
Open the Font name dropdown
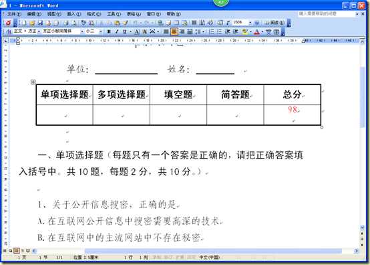coord(82,31)
